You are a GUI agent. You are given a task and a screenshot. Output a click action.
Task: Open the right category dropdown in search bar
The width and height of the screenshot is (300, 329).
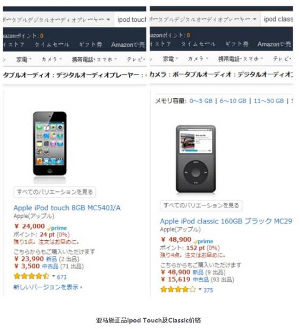click(x=204, y=19)
